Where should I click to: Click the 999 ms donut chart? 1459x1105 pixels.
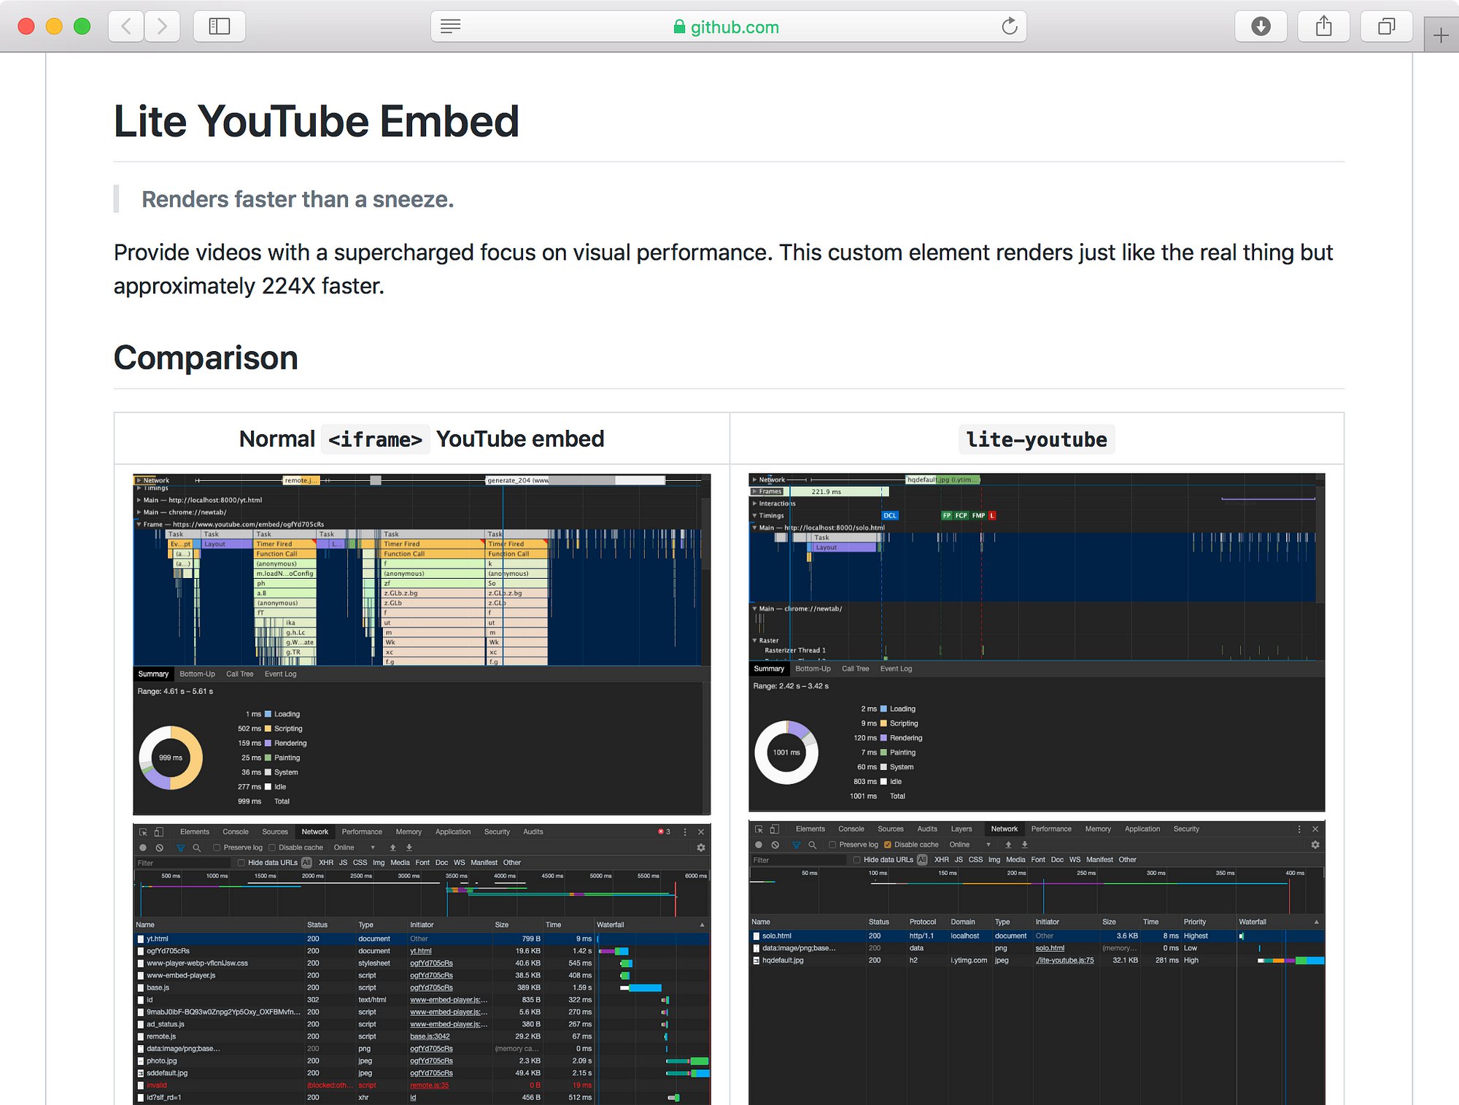(171, 758)
